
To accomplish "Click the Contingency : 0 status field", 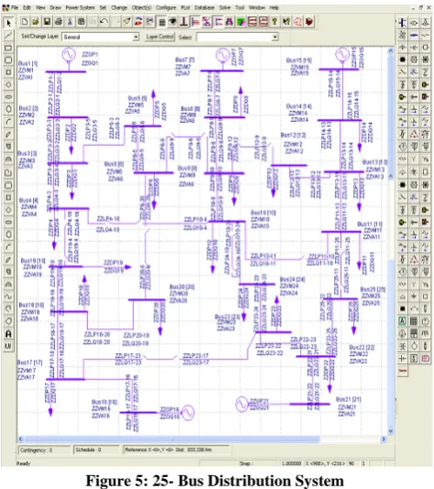I will [44, 450].
